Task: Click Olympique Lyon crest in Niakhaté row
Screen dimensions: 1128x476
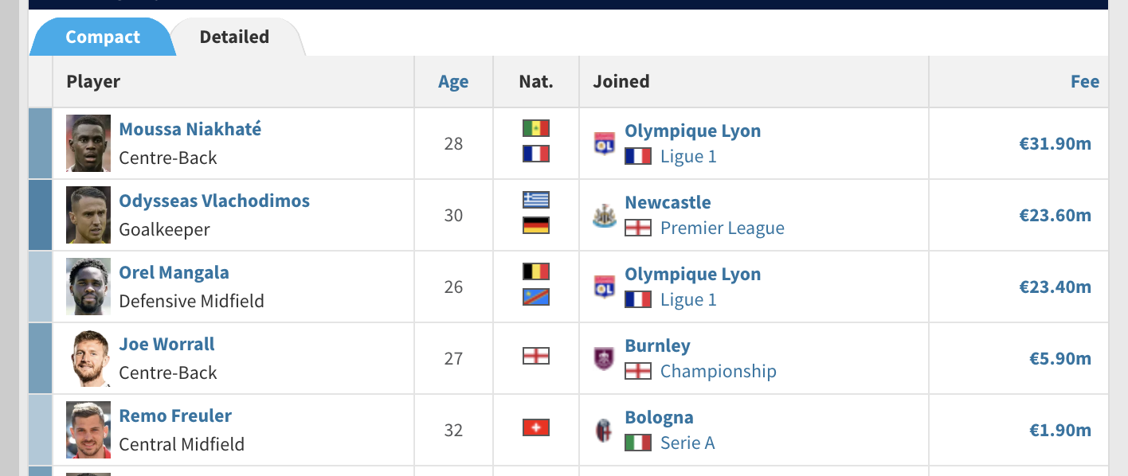Action: (605, 143)
